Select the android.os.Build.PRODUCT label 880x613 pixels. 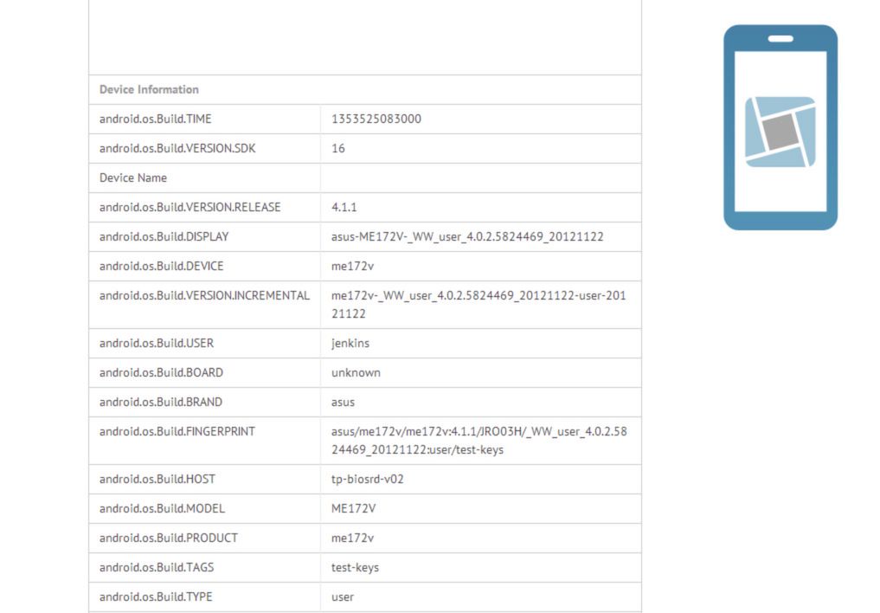[169, 538]
